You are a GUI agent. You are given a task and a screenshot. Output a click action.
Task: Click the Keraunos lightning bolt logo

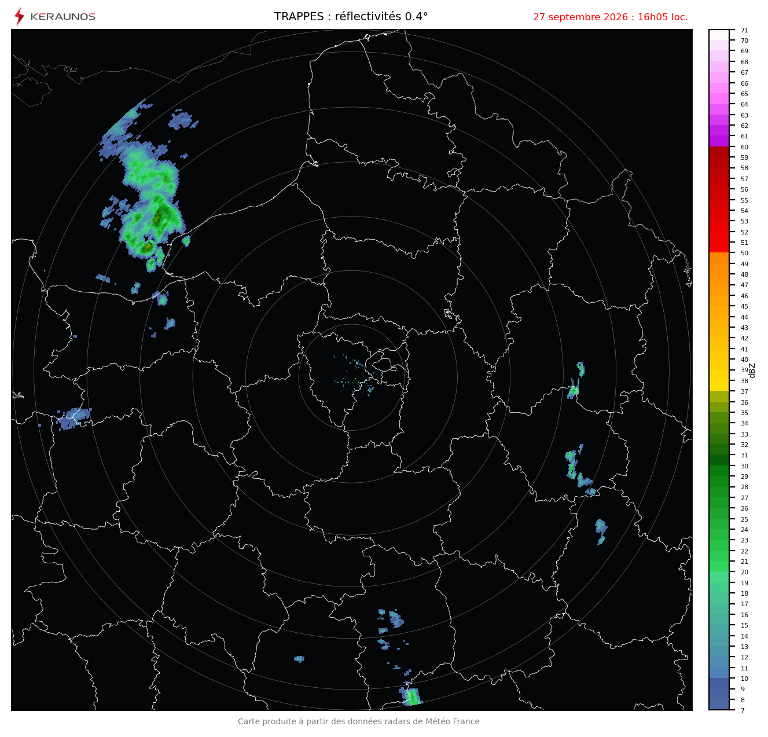point(19,17)
